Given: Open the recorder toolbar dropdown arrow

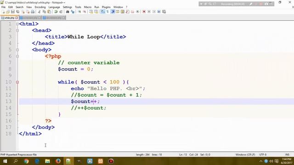Looking at the screenshot, I should pyautogui.click(x=201, y=4).
